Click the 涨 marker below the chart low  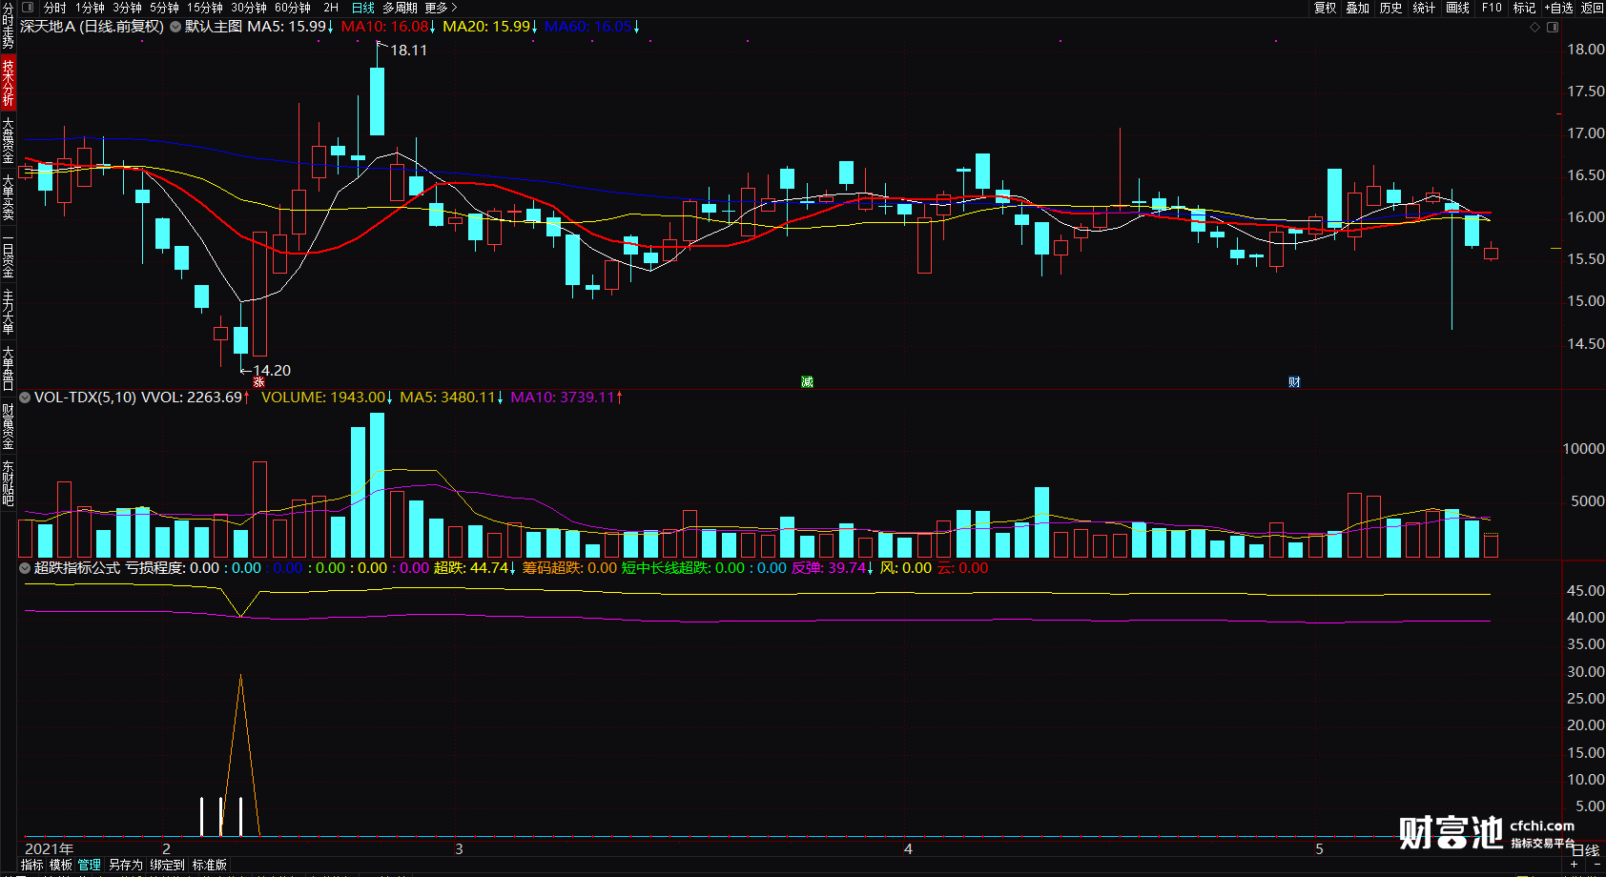click(x=258, y=382)
